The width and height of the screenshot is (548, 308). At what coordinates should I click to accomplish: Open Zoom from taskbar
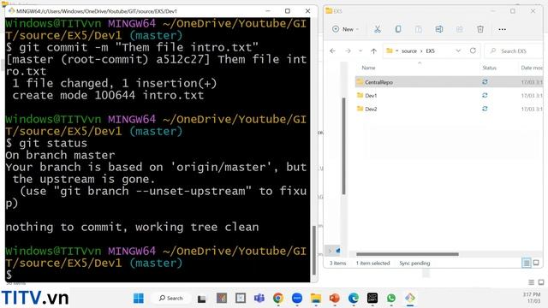point(297,299)
